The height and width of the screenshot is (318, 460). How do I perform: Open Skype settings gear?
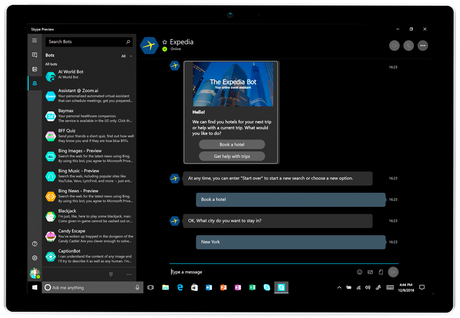point(34,258)
